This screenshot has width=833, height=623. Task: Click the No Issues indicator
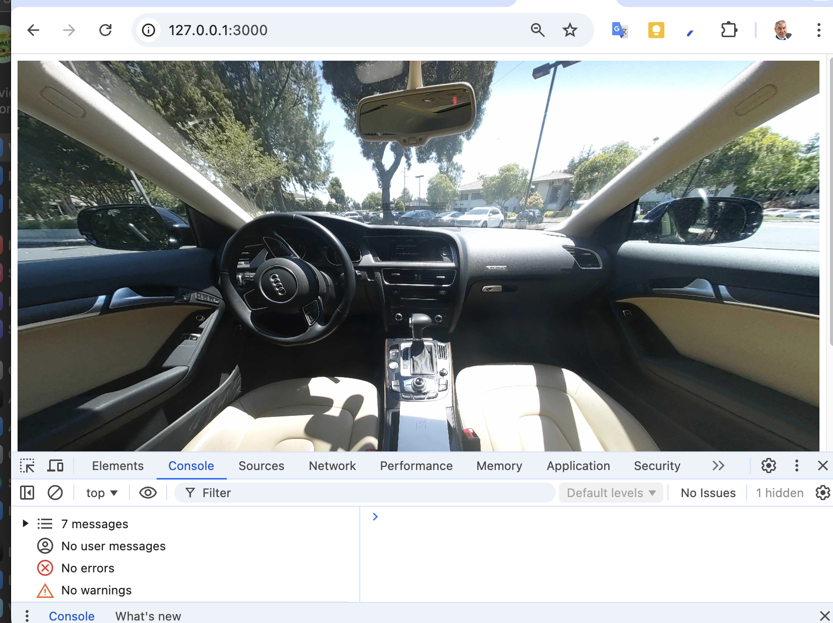coord(708,493)
